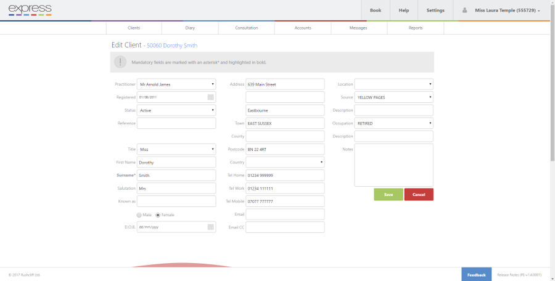Open the Accounts tab

(x=303, y=28)
